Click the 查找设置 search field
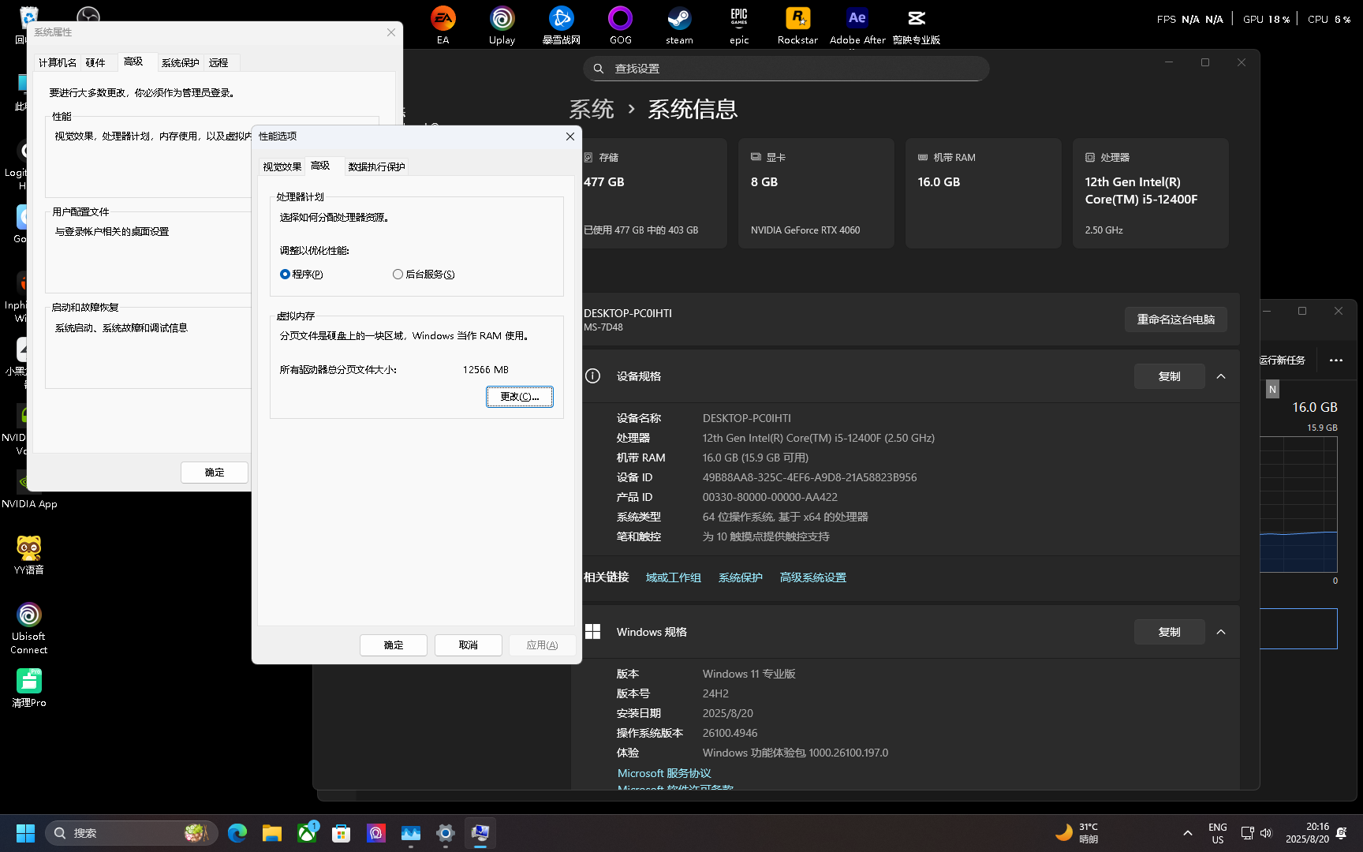Image resolution: width=1363 pixels, height=852 pixels. (x=786, y=69)
